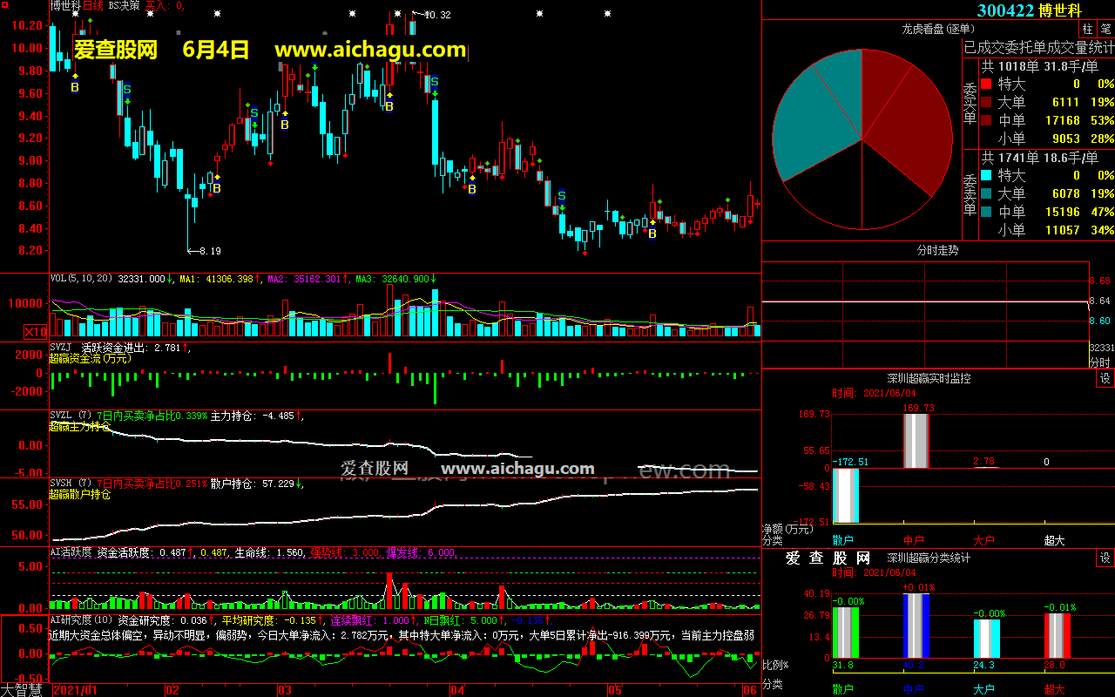This screenshot has height=697, width=1115.
Task: Click the February S sell signal marker
Action: 253,112
